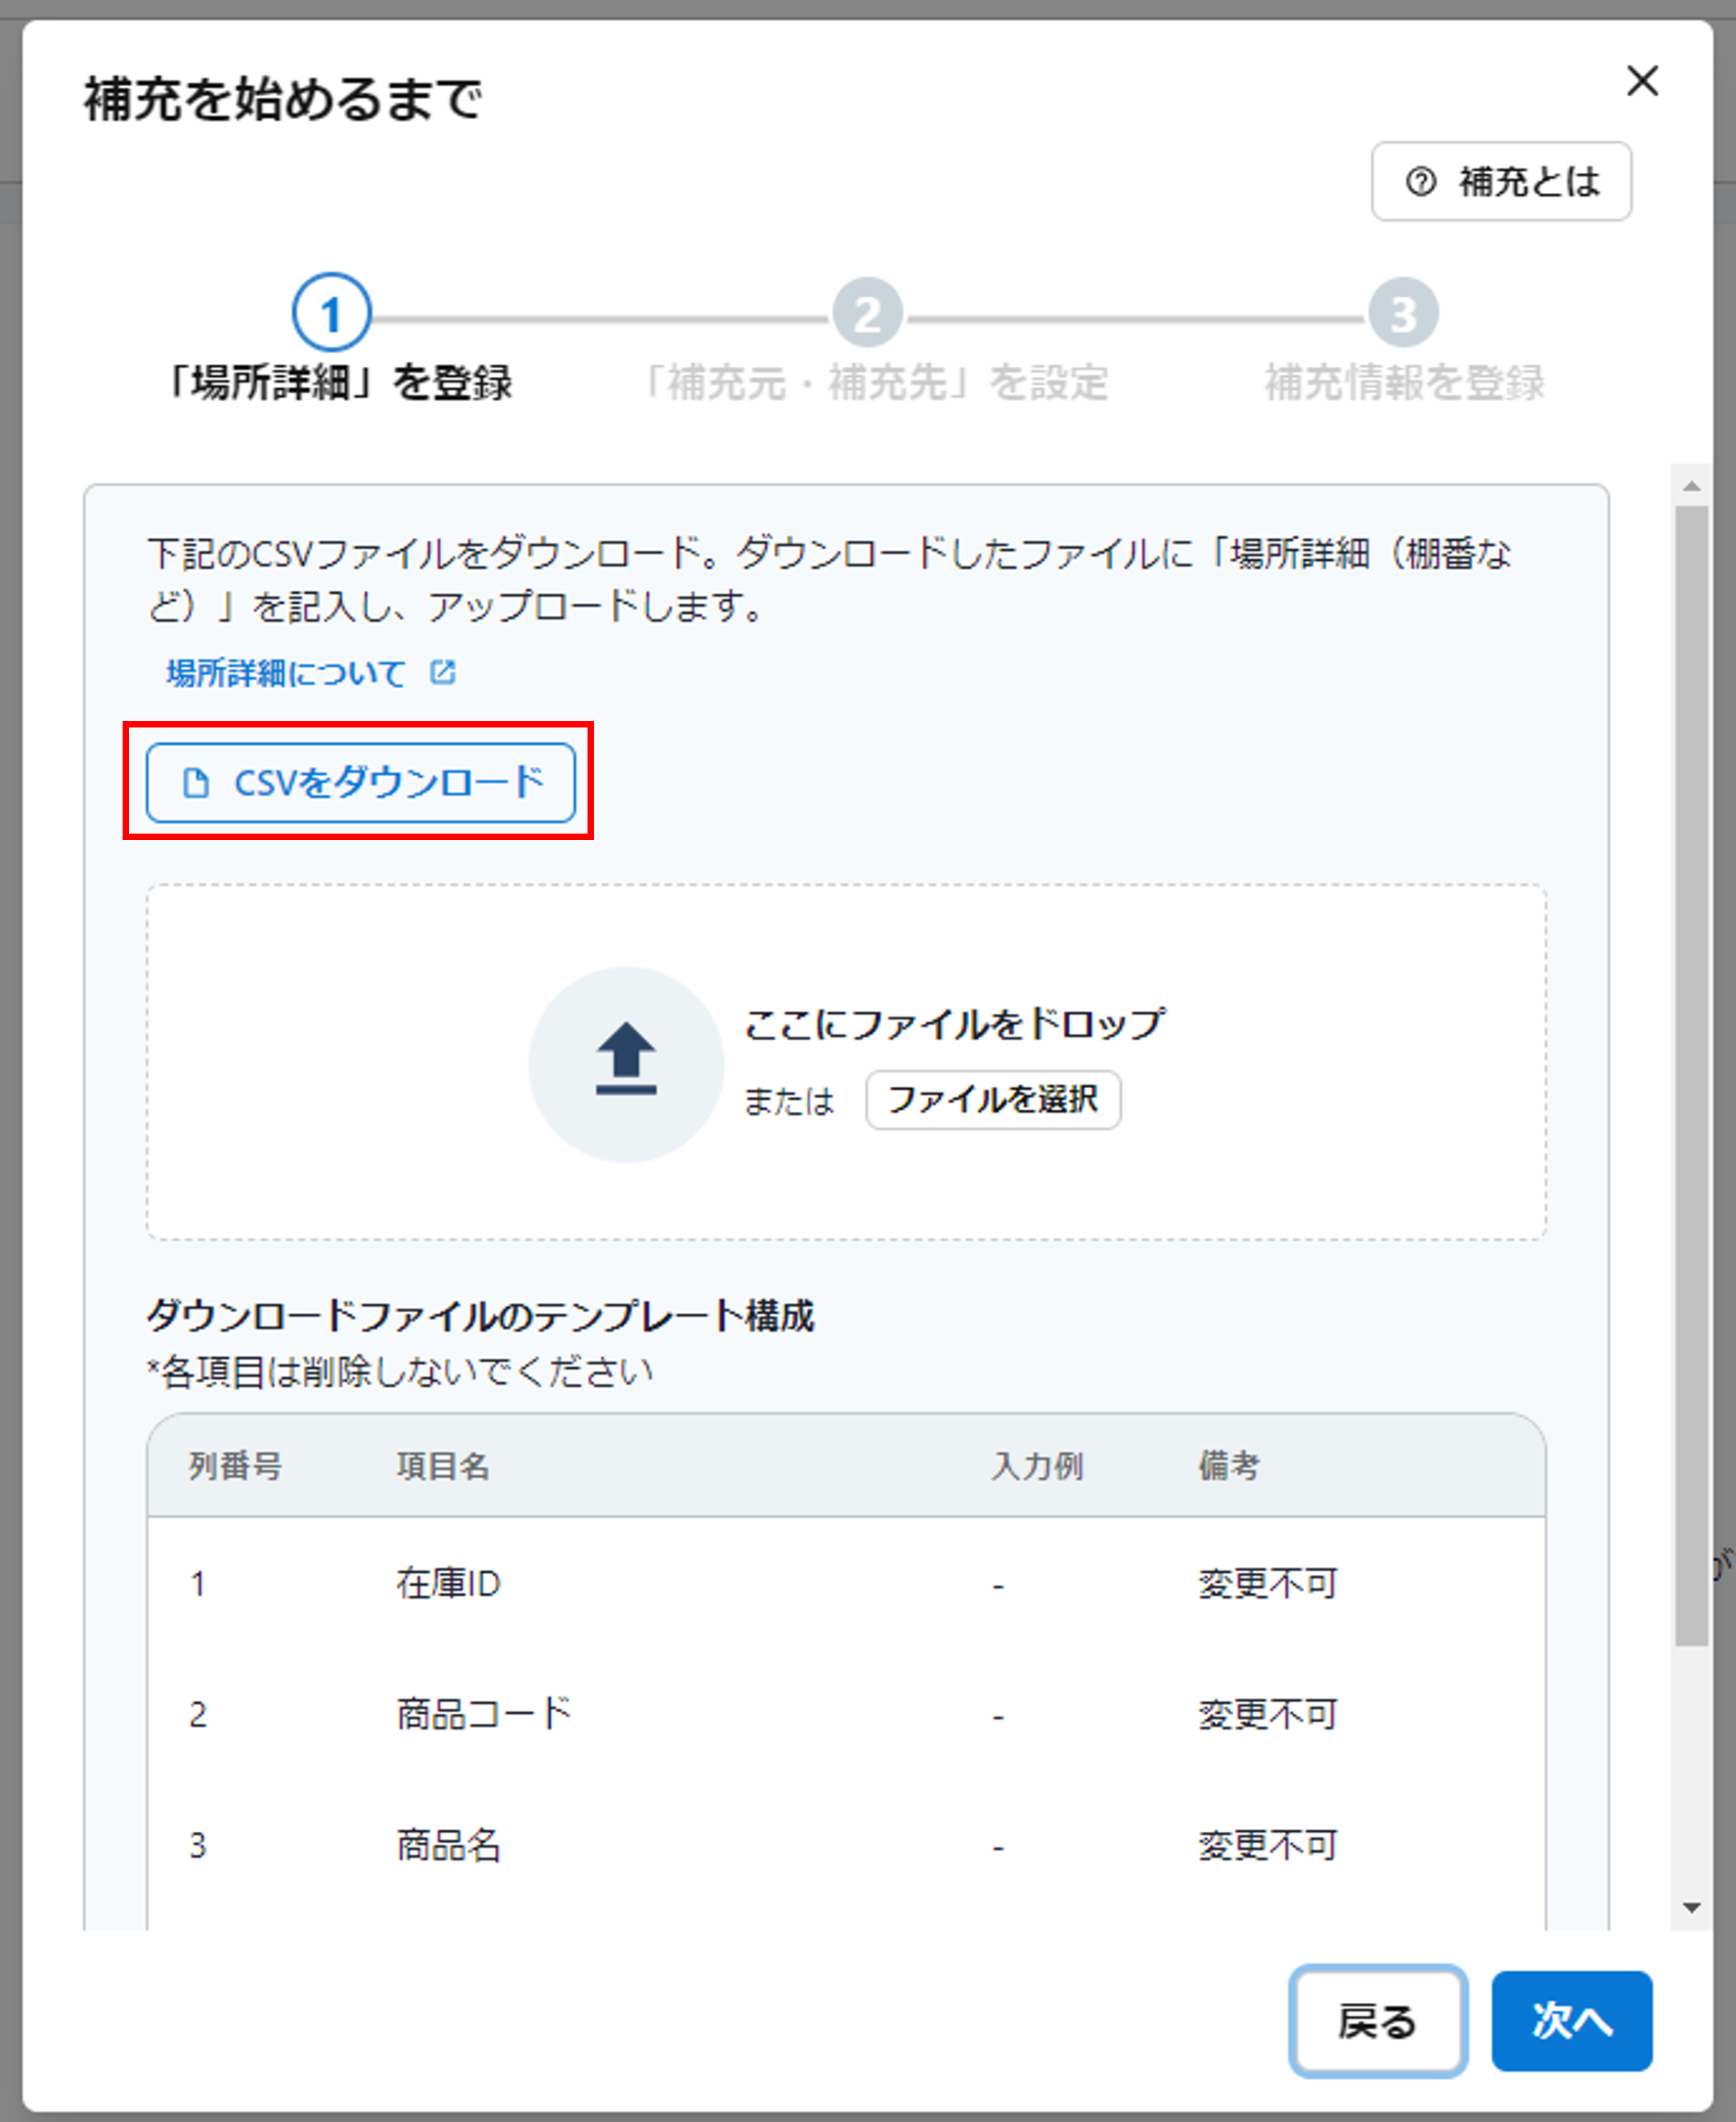1736x2122 pixels.
Task: Open the 場所詳細について link
Action: point(286,673)
